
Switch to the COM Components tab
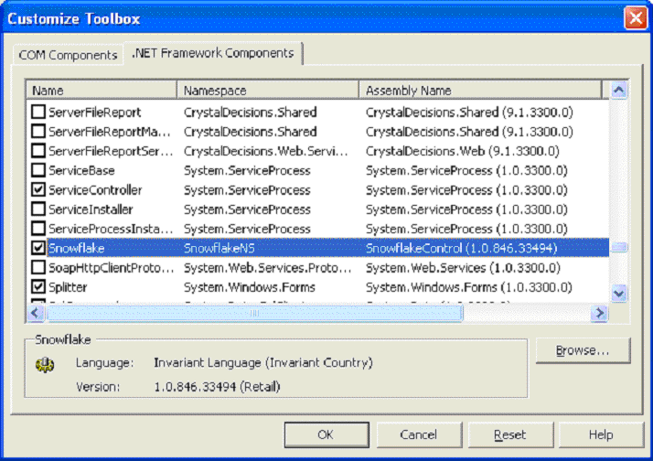click(69, 55)
